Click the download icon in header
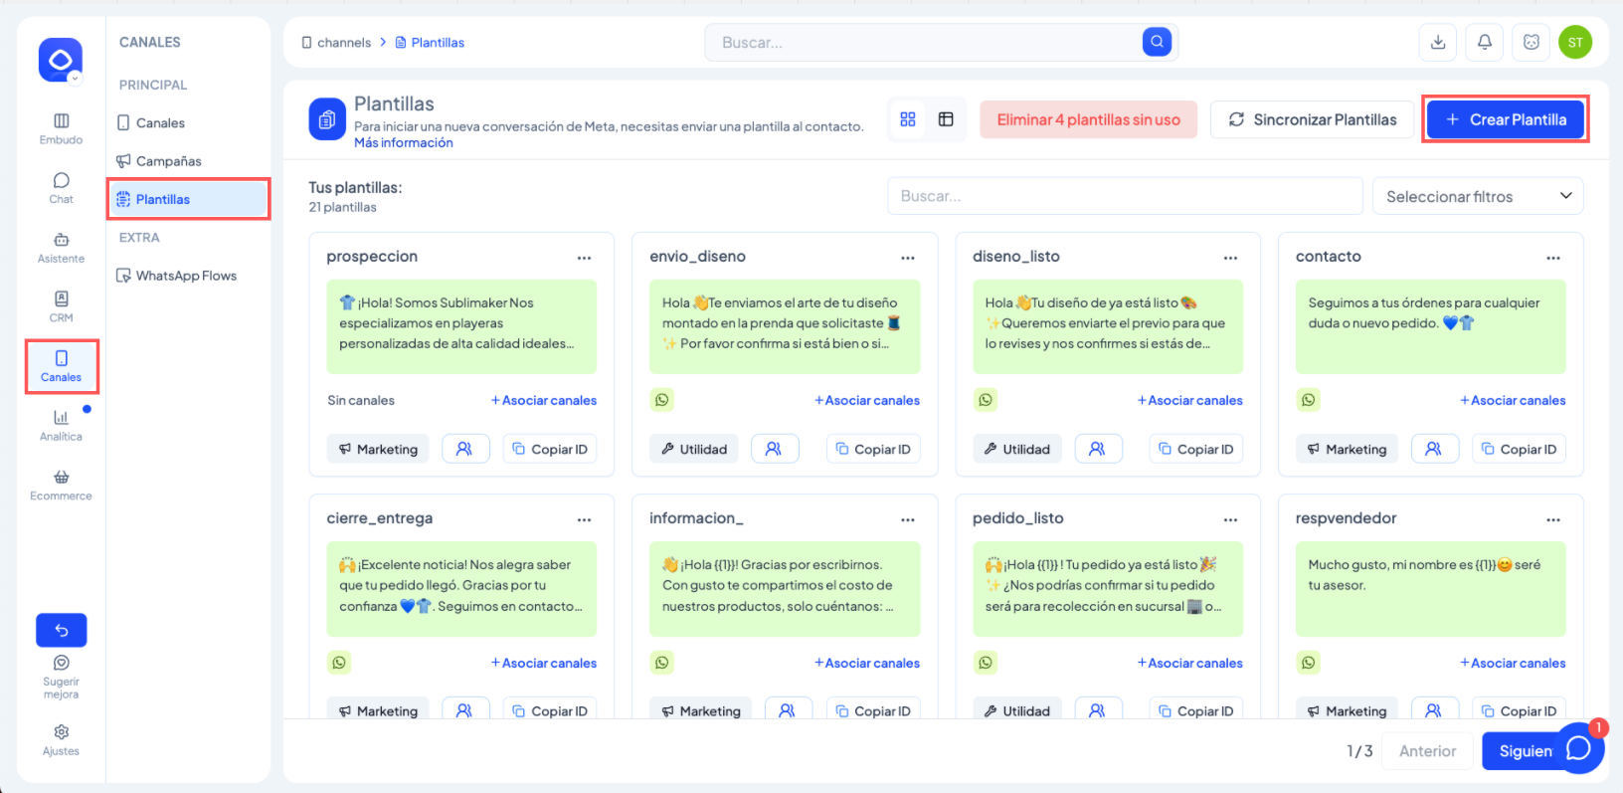 1437,42
